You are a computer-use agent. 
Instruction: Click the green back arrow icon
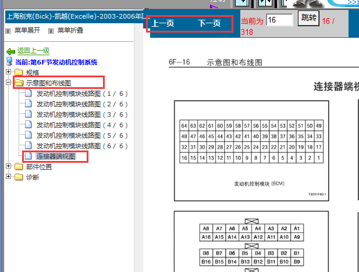pos(10,51)
